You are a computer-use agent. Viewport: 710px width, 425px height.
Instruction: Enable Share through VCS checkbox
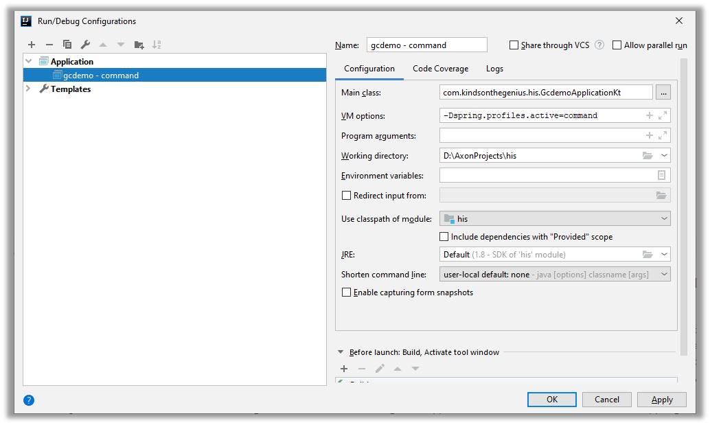(x=514, y=45)
